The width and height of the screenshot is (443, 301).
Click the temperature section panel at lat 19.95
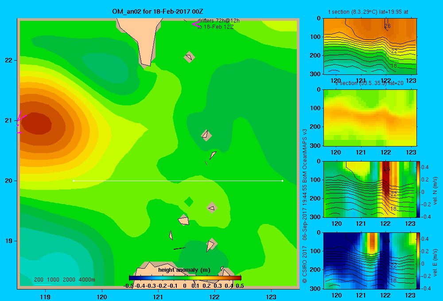click(370, 46)
